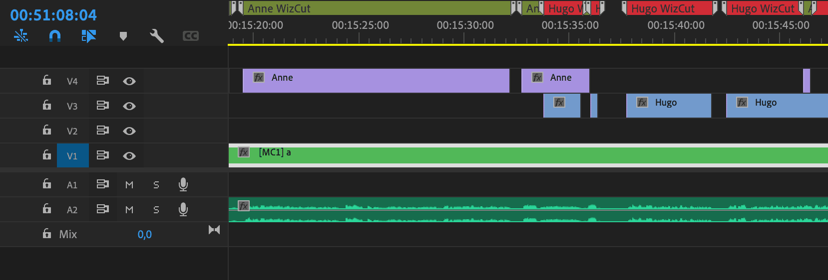828x280 pixels.
Task: Select the rightmost Hugo WizCut marker span
Action: pos(763,8)
